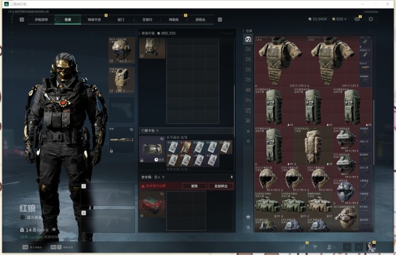
Task: Open the 特勤处 tab
Action: [x=174, y=19]
